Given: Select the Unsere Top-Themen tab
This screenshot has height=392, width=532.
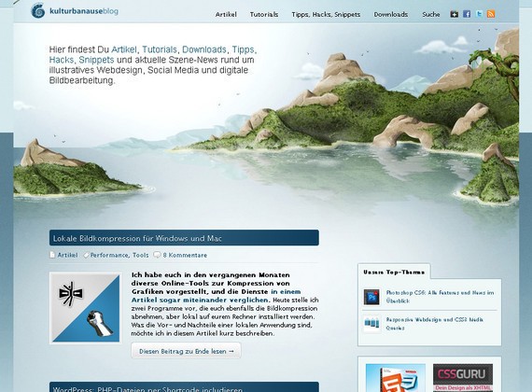Looking at the screenshot, I should [x=394, y=272].
